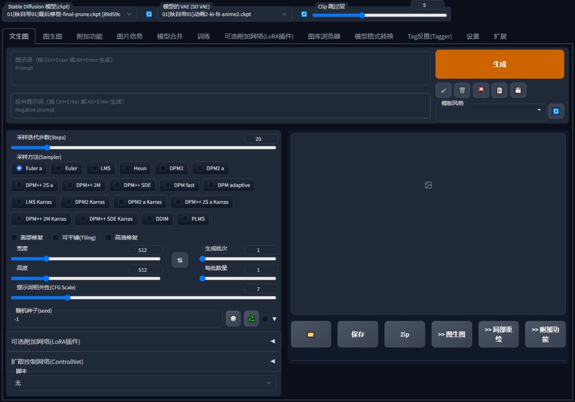Open the 模型的VAE dropdown
Viewport: 575px width, 402px height.
point(225,14)
